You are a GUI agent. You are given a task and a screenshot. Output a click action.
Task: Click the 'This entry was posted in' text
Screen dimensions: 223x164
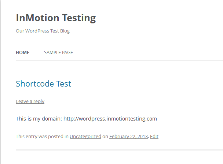pyautogui.click(x=42, y=137)
